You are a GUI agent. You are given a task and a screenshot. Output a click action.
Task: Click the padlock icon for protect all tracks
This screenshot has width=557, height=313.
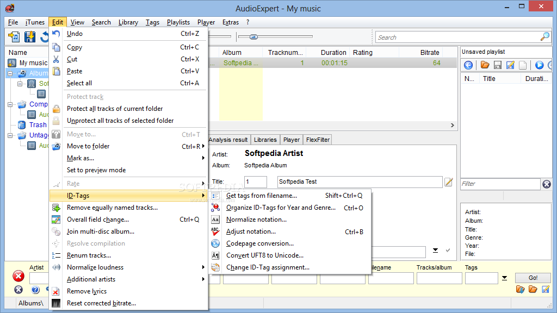(x=56, y=109)
